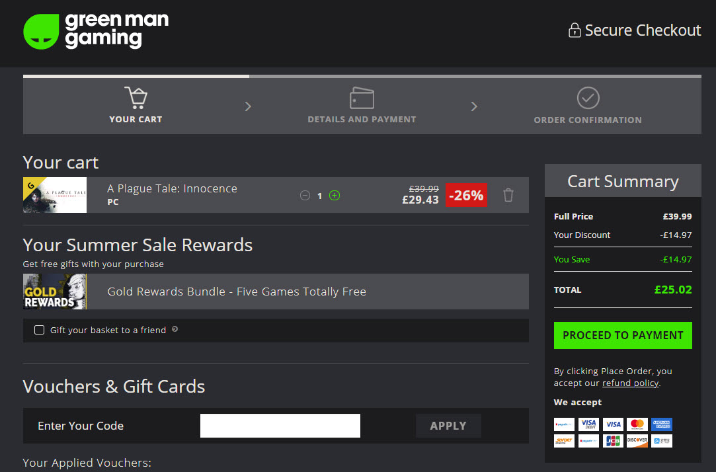
Task: Click the quantity value 1 for A Plague Tale
Action: (319, 196)
